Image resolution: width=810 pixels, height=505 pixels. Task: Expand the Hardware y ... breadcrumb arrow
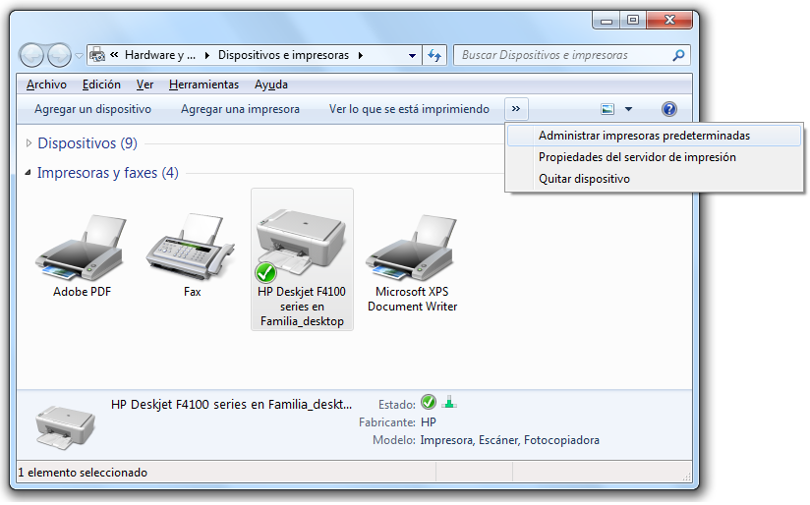point(207,55)
